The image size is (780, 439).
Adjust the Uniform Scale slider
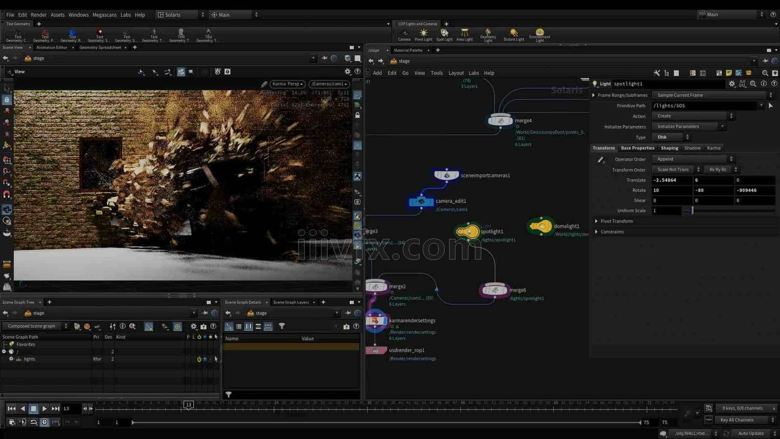tap(729, 211)
